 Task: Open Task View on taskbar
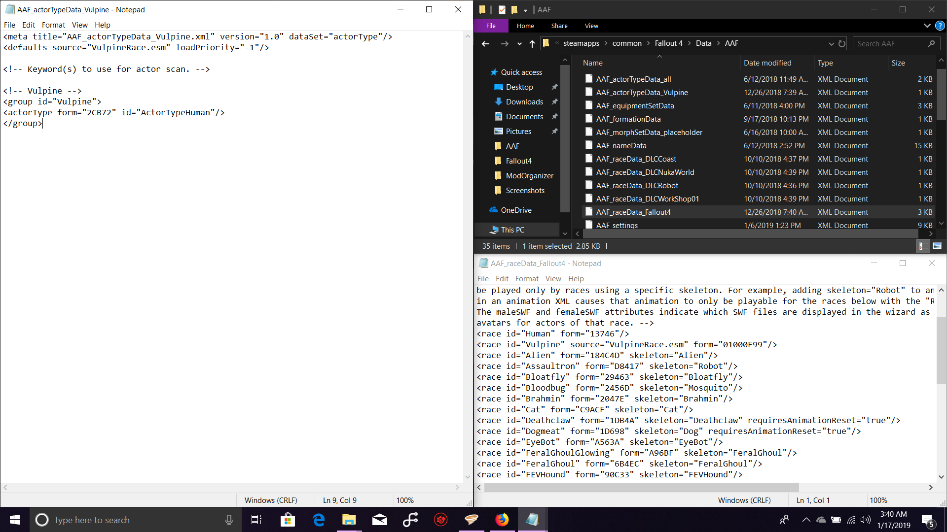(256, 520)
